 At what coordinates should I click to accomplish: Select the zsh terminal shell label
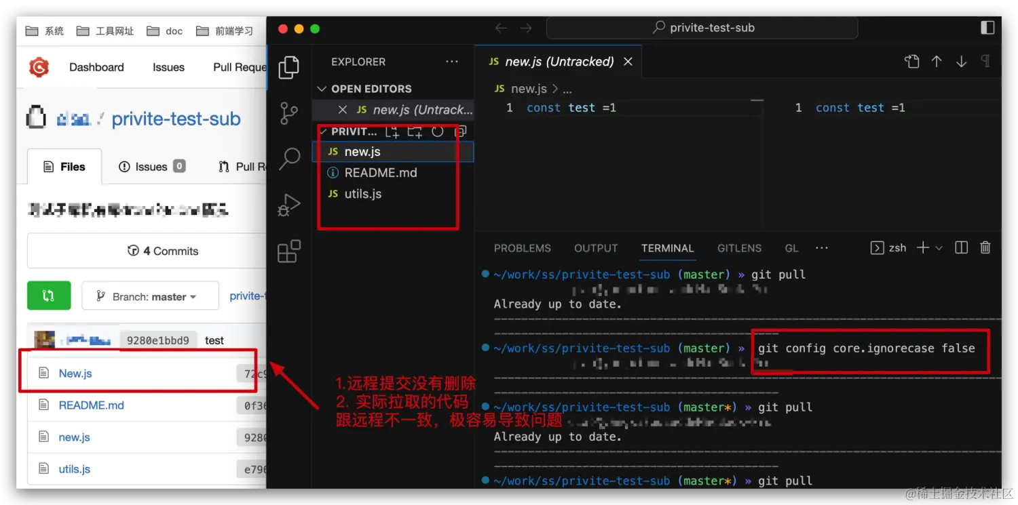[x=889, y=247]
